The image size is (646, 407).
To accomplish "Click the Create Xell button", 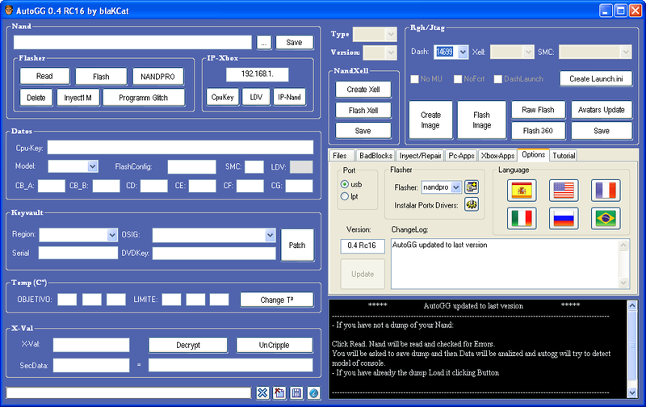I will [363, 90].
